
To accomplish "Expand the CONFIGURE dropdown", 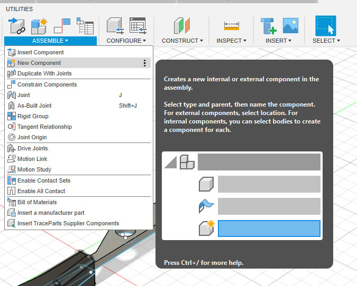I will tap(126, 41).
